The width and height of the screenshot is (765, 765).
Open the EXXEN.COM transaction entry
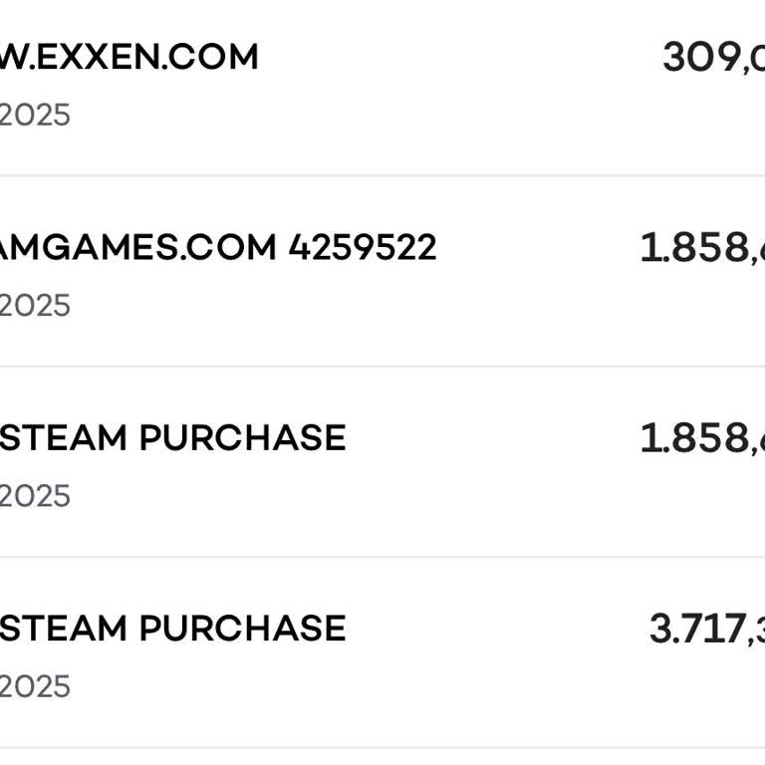[129, 57]
